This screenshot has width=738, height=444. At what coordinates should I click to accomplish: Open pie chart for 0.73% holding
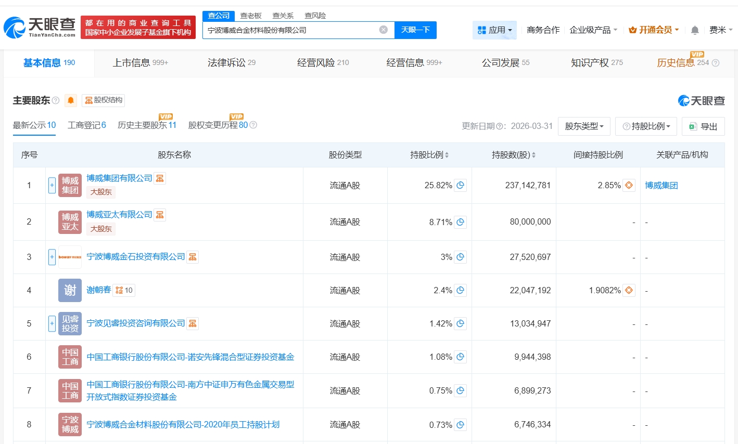tap(460, 425)
